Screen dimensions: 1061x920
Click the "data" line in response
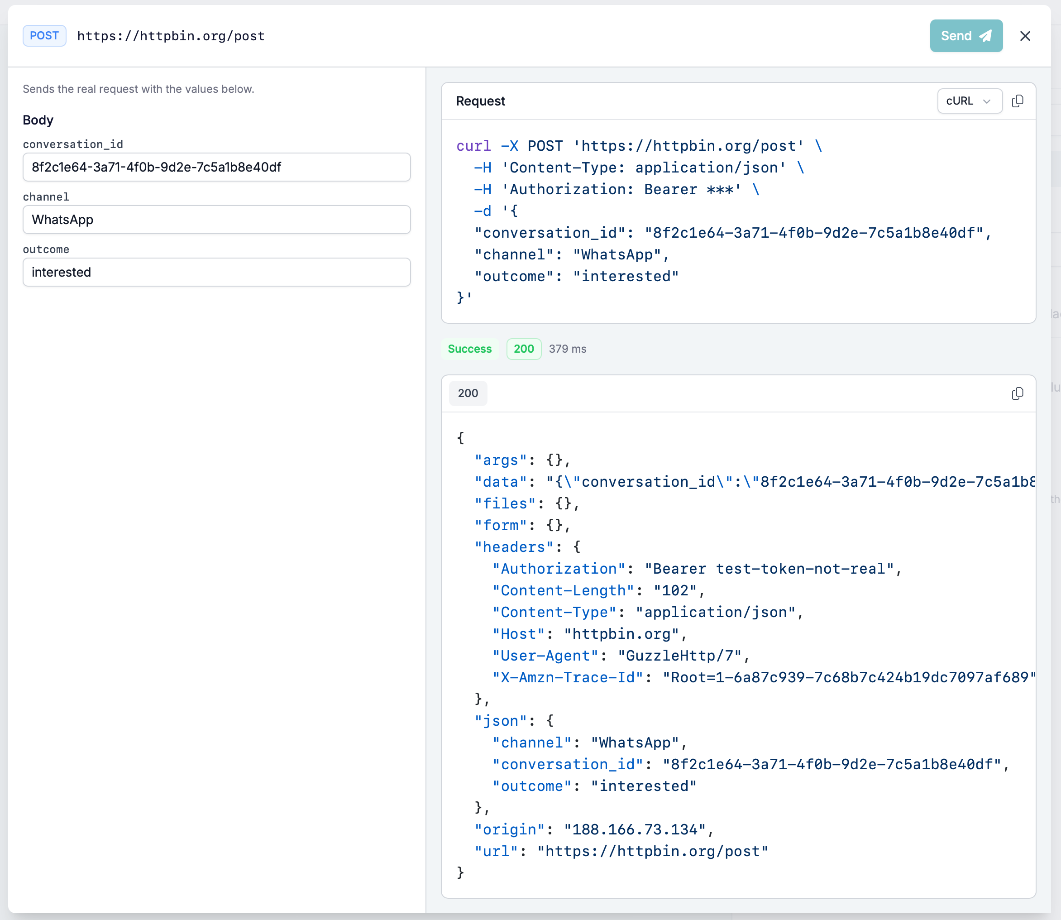click(755, 482)
